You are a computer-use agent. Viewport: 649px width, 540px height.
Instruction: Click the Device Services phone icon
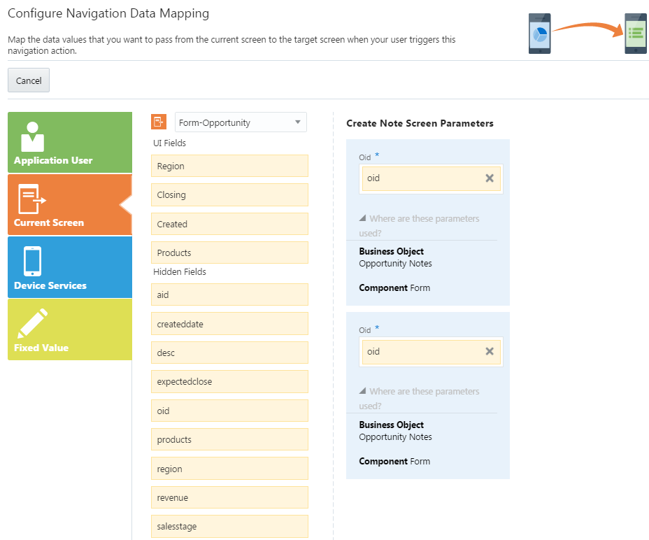(x=32, y=262)
